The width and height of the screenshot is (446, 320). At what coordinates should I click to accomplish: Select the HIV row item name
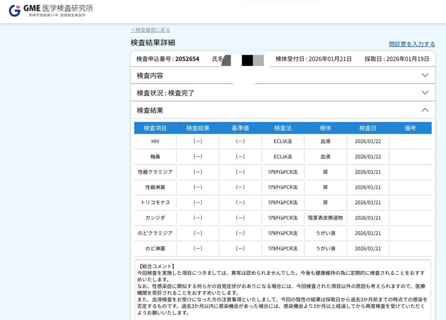click(x=155, y=141)
